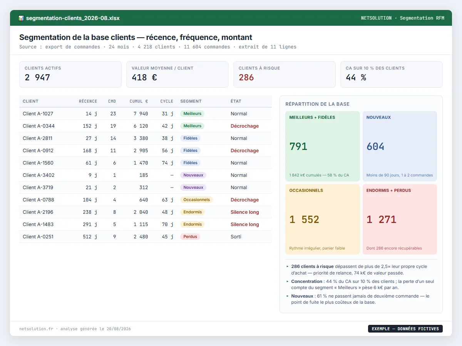Click the Perdus segment badge

(x=190, y=237)
